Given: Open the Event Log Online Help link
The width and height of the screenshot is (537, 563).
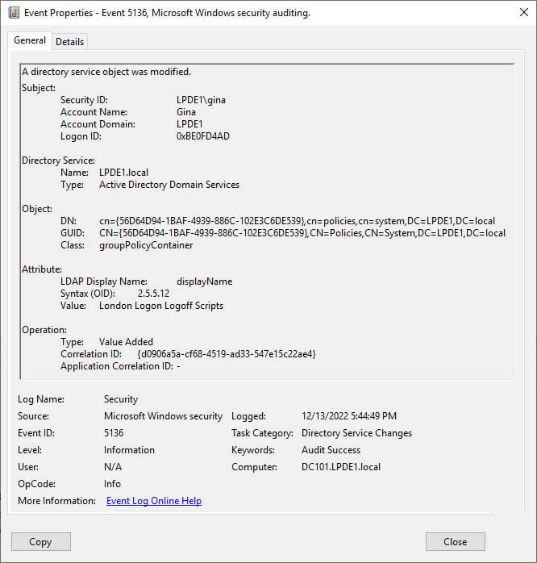Looking at the screenshot, I should pyautogui.click(x=154, y=501).
